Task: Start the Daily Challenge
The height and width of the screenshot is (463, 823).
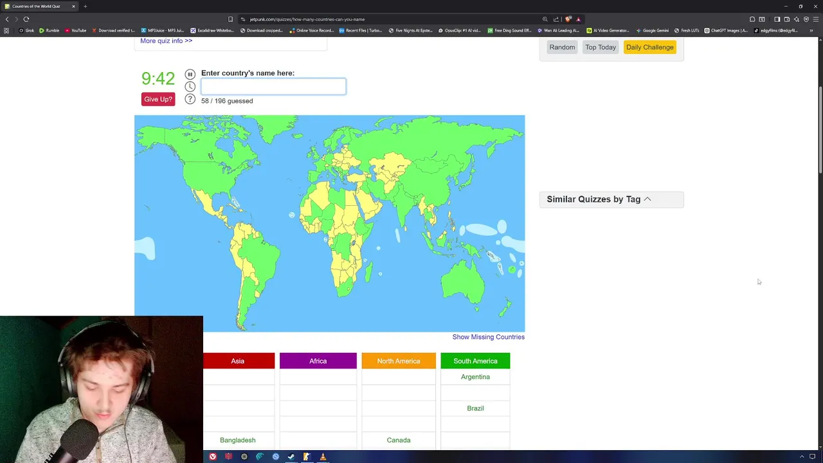Action: (x=650, y=47)
